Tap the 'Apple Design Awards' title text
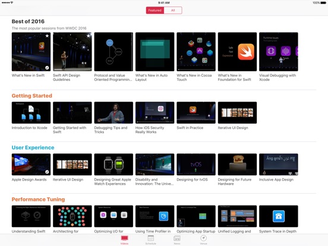This screenshot has width=328, height=246. pos(29,179)
